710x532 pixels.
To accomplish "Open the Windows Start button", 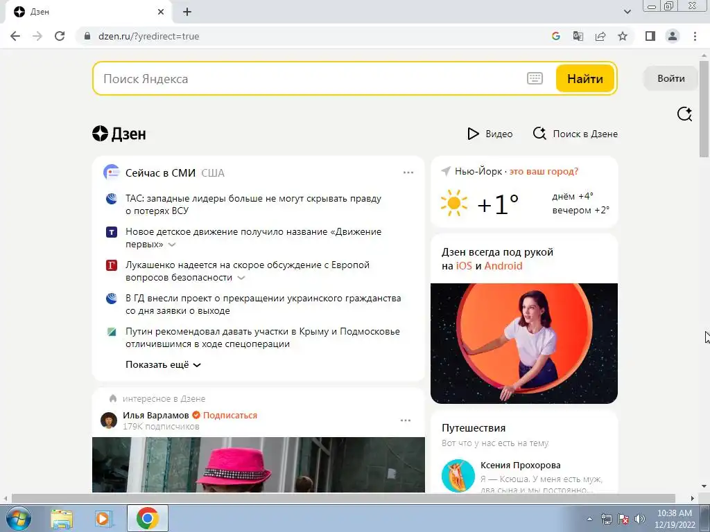I will click(19, 518).
